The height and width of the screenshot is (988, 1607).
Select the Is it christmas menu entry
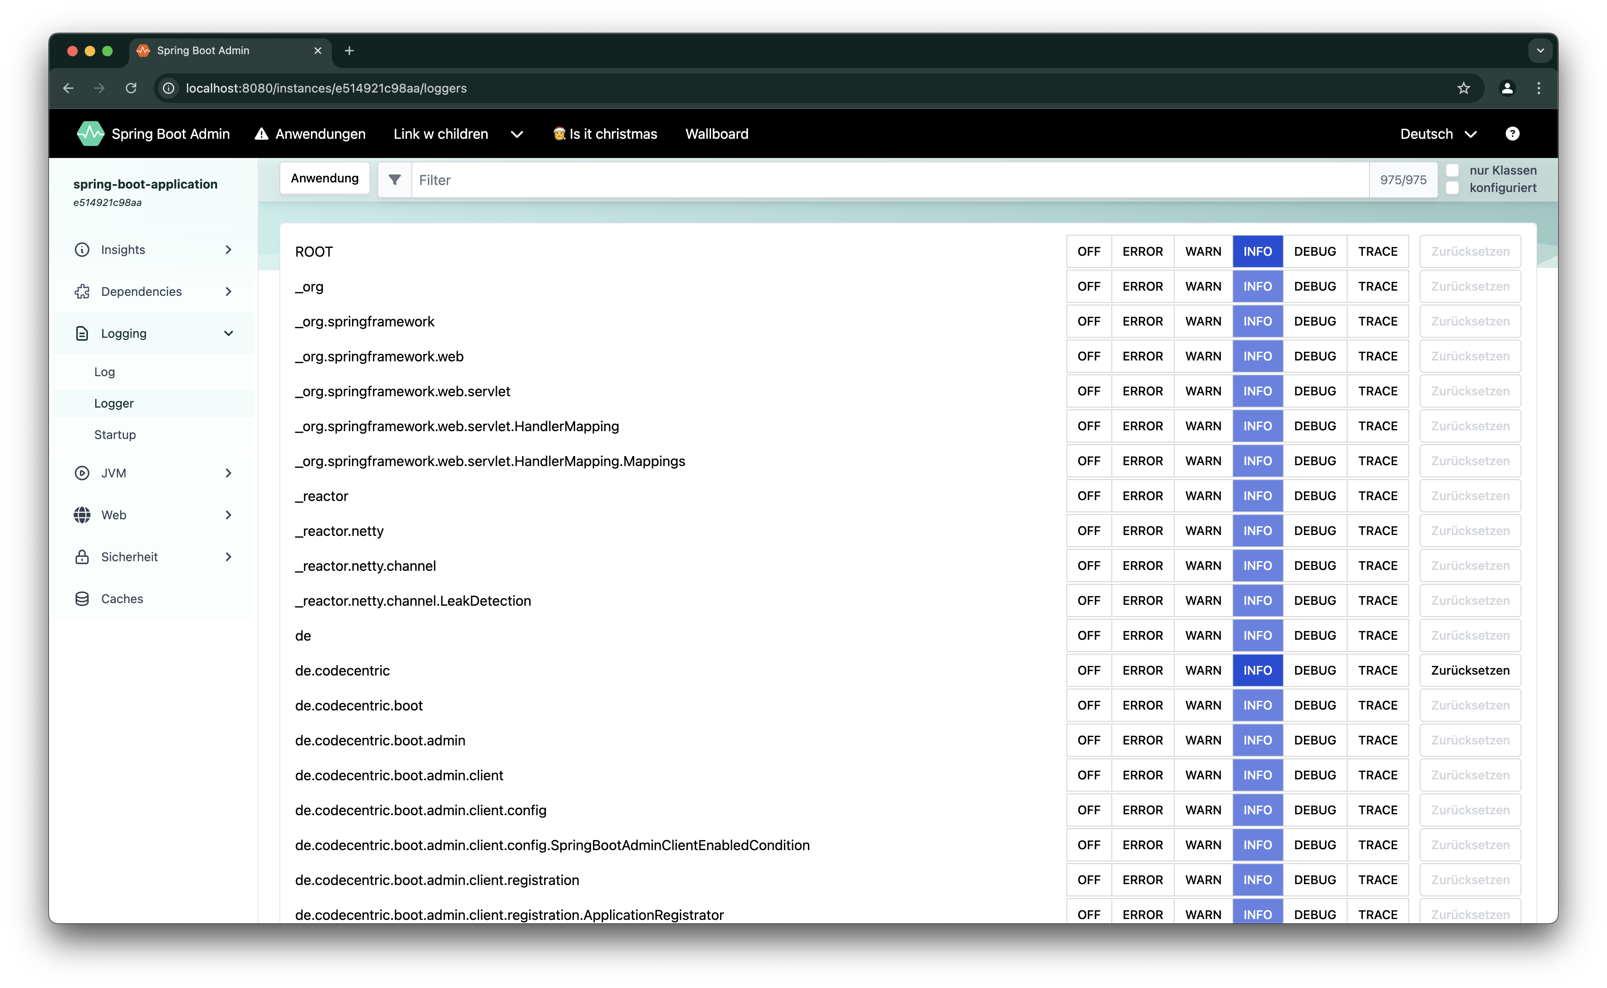click(605, 134)
